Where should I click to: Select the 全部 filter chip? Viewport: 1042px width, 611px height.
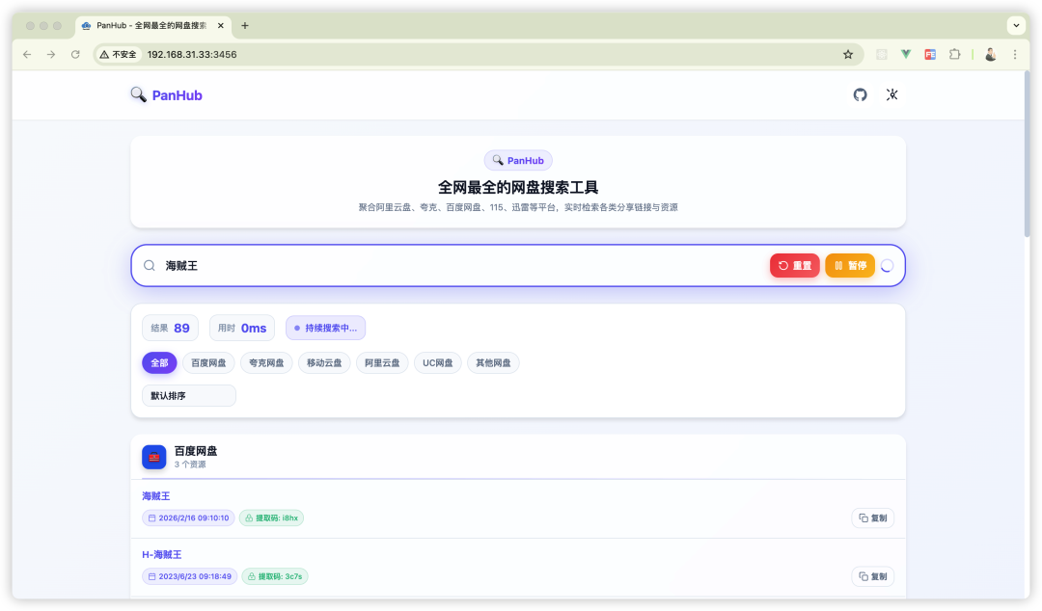(x=159, y=362)
